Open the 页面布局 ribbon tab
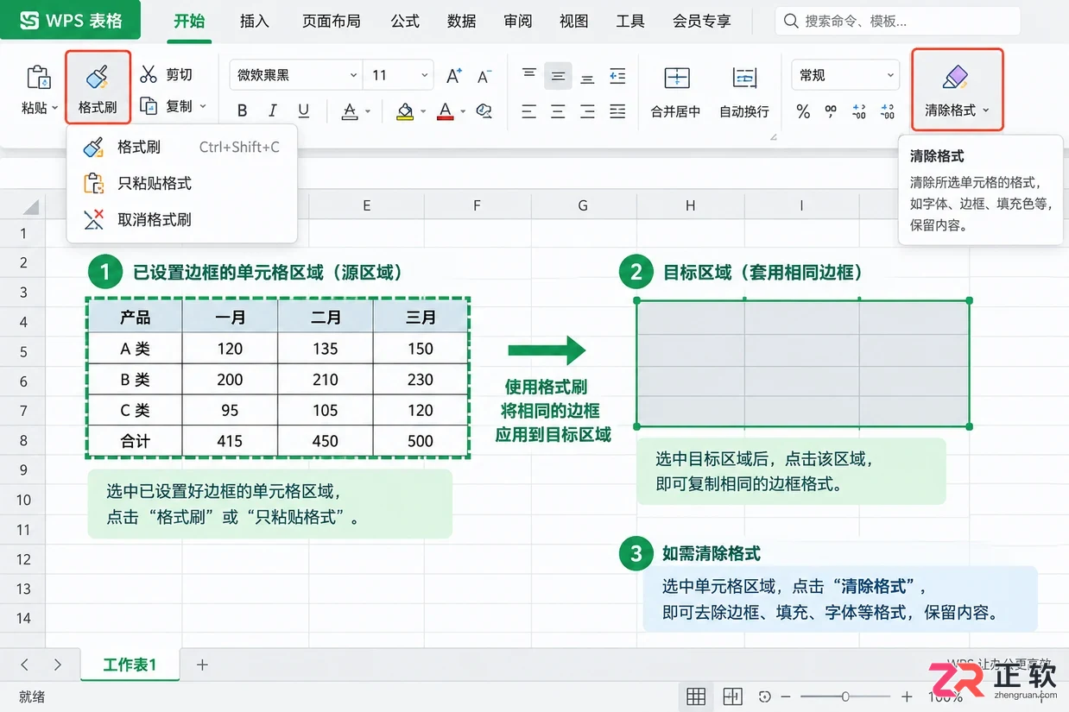This screenshot has width=1069, height=712. [331, 21]
